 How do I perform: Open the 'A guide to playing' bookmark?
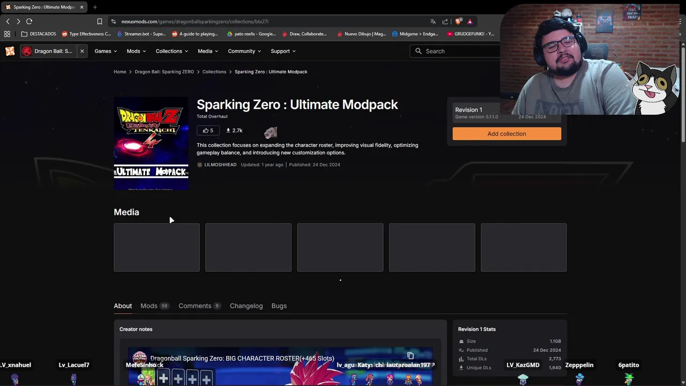click(x=195, y=34)
